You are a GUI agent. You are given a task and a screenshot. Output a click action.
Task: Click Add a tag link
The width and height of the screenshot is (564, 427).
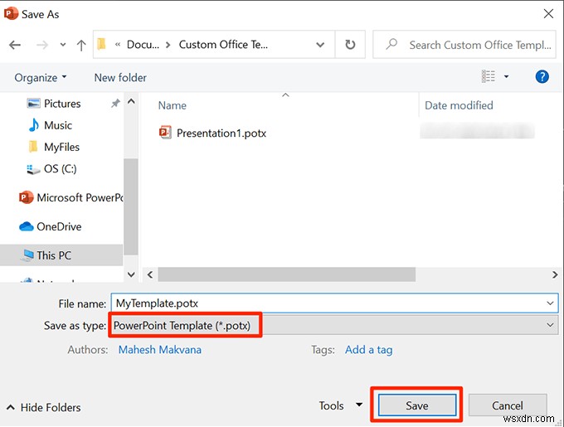coord(368,349)
